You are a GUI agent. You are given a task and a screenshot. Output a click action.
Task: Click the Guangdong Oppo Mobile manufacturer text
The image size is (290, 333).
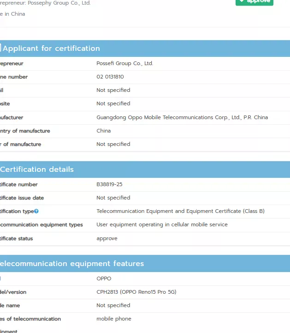[182, 117]
